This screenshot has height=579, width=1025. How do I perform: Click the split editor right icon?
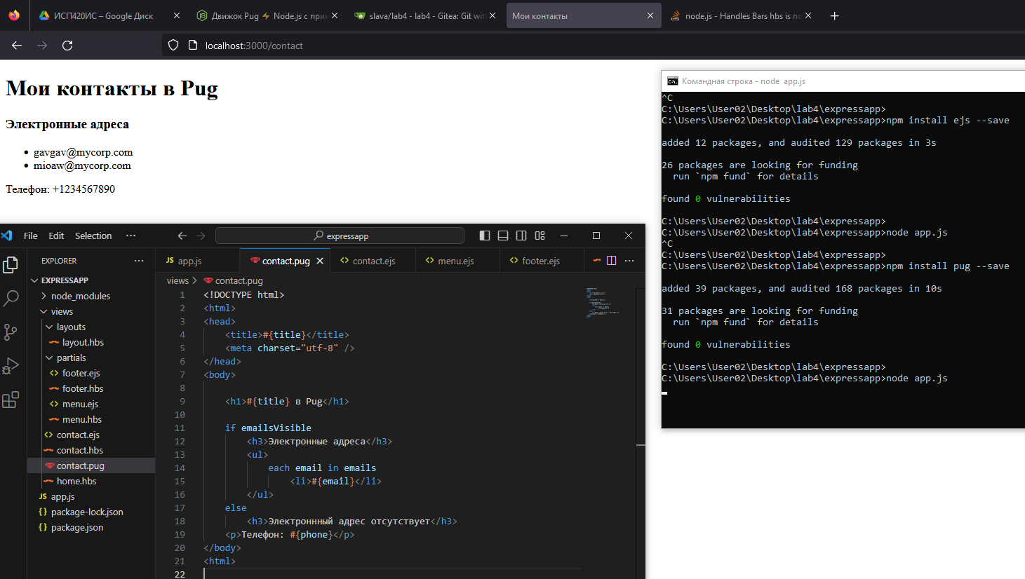tap(611, 261)
